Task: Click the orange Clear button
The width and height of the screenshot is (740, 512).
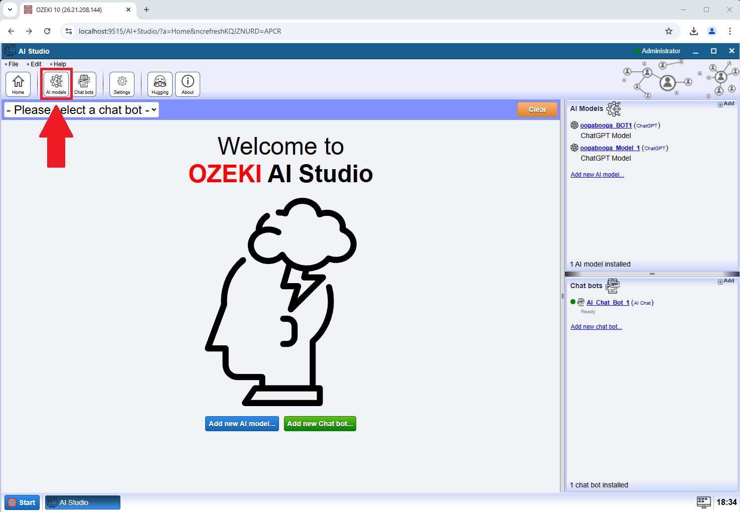Action: point(537,109)
